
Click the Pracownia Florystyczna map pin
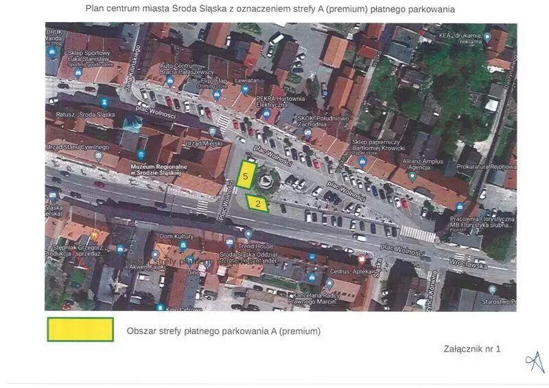pos(460,207)
